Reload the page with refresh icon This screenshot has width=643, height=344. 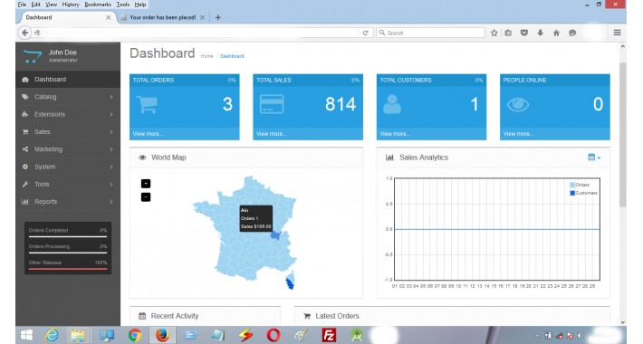[365, 33]
